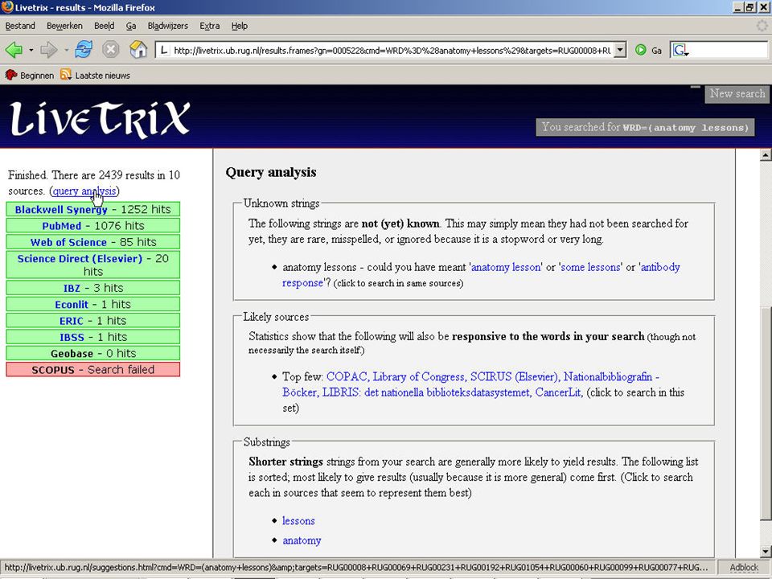Open Blackwell Synergy results
The width and height of the screenshot is (772, 579).
click(x=93, y=209)
